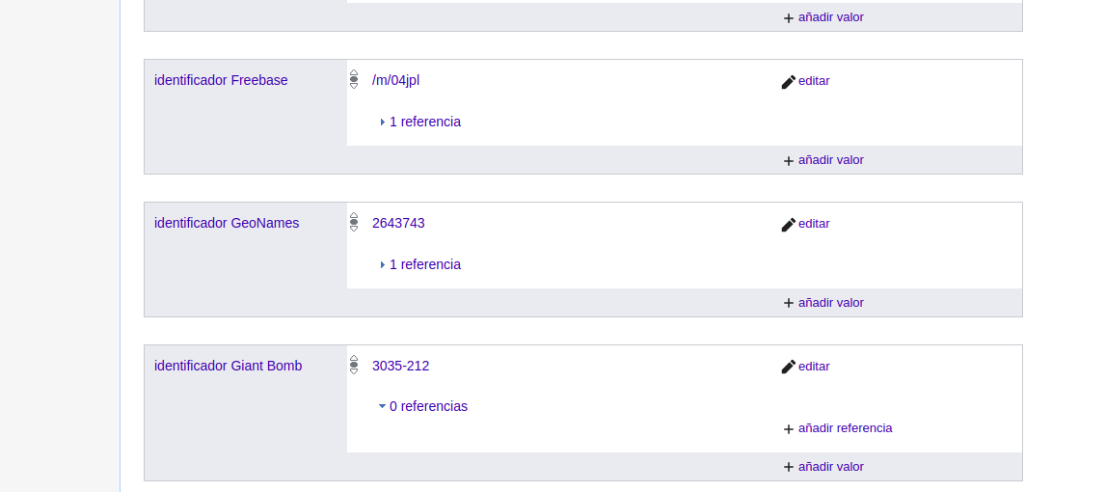1106x492 pixels.
Task: Add a value to identificador Giant Bomb
Action: [x=830, y=466]
